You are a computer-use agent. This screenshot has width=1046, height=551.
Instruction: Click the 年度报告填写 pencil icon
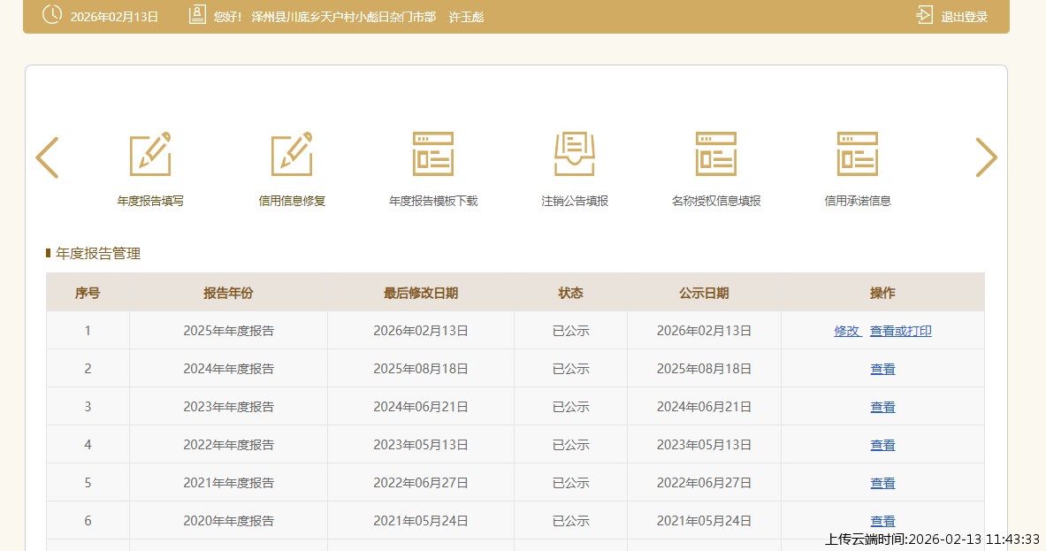[150, 155]
